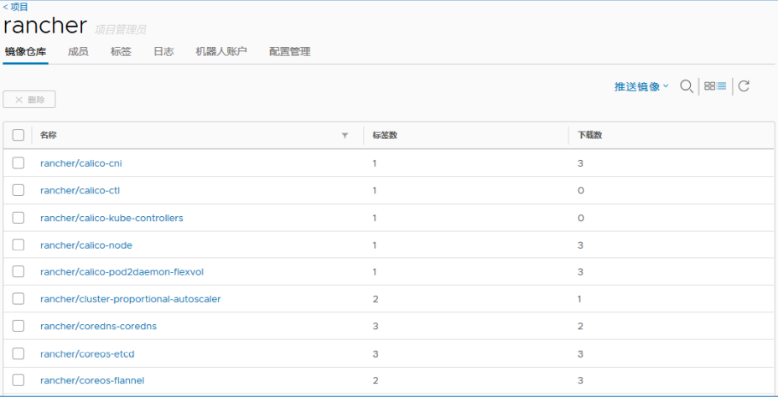Open rancher/coredns-coredns repository link
Viewport: 778px width, 397px height.
(99, 326)
